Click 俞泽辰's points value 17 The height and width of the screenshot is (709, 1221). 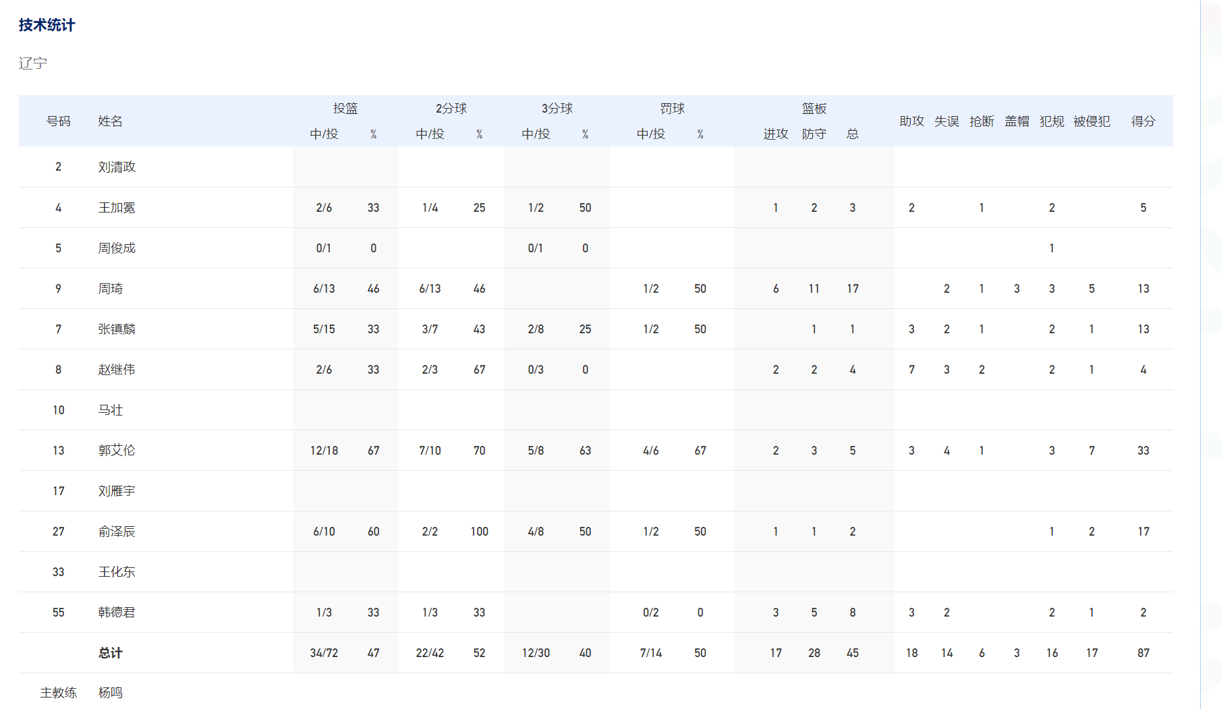pyautogui.click(x=1143, y=532)
